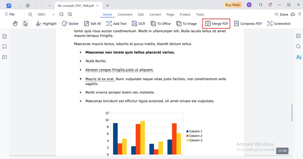Click the support headset icon

(261, 5)
